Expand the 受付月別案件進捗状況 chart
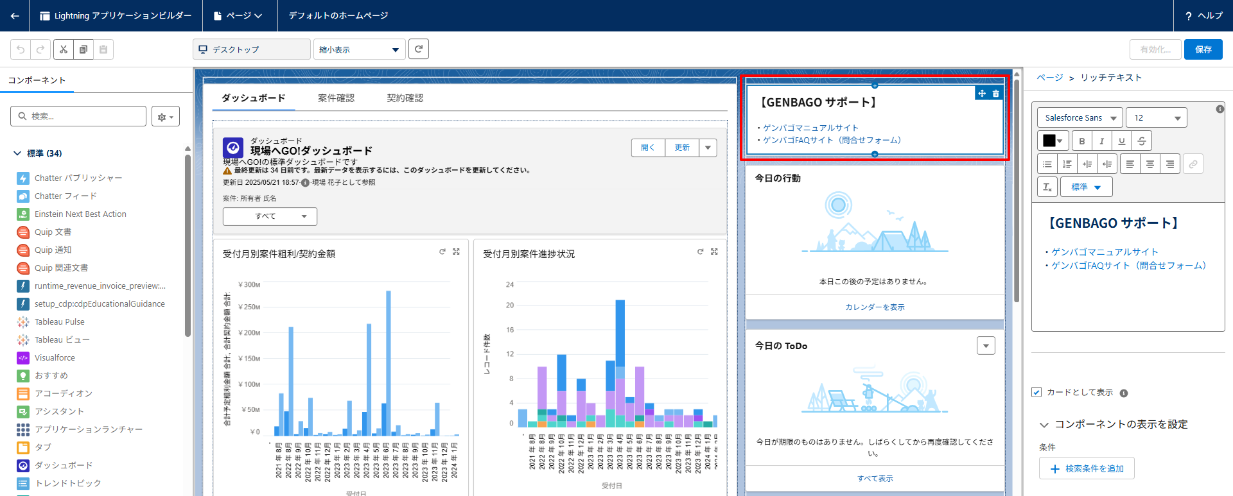This screenshot has width=1233, height=496. 714,252
